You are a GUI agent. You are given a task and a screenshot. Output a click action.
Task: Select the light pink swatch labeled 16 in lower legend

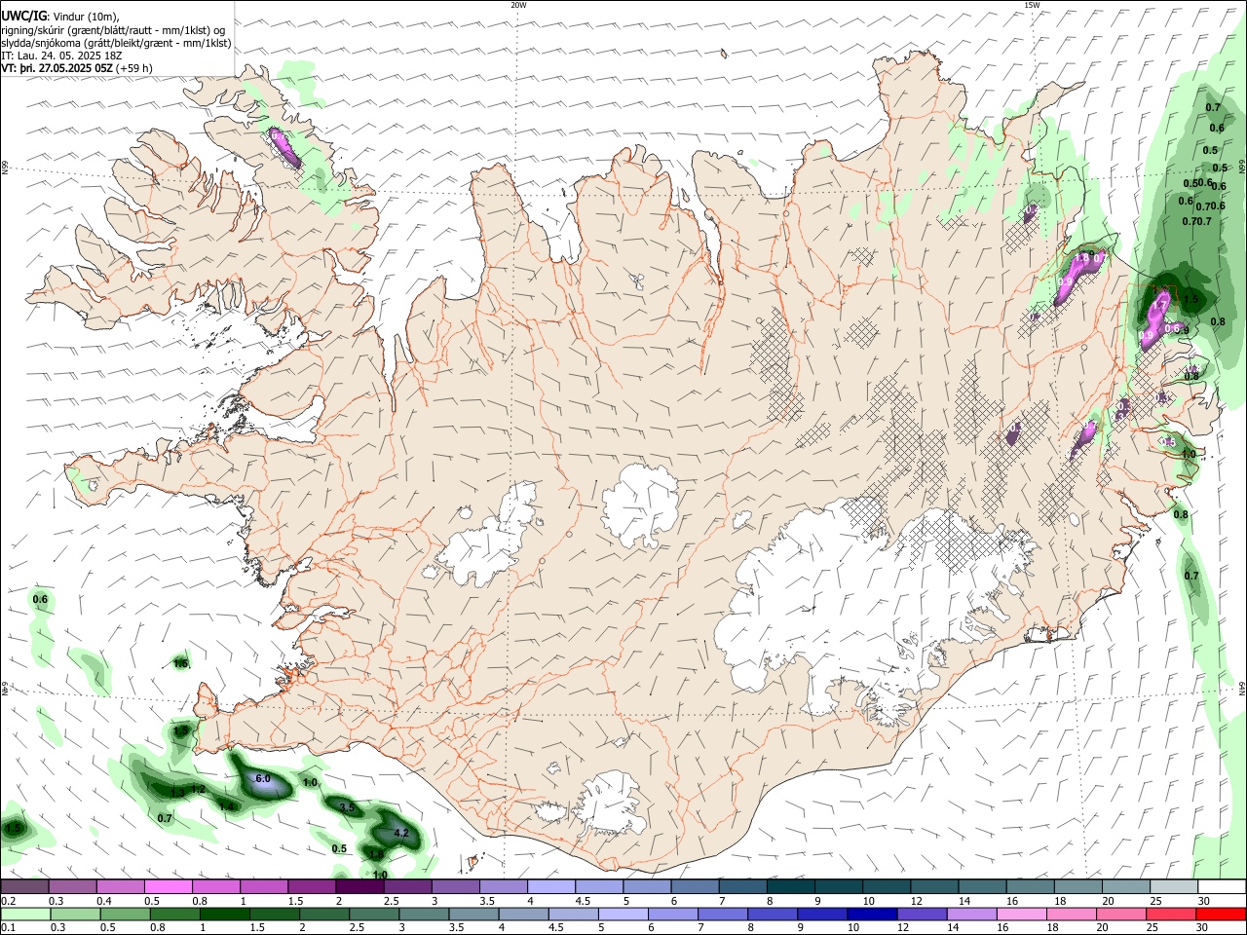click(1022, 914)
